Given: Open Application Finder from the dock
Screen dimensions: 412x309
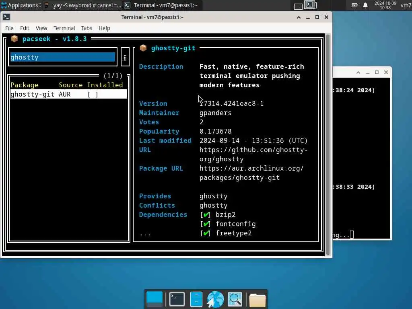Looking at the screenshot, I should pos(235,299).
